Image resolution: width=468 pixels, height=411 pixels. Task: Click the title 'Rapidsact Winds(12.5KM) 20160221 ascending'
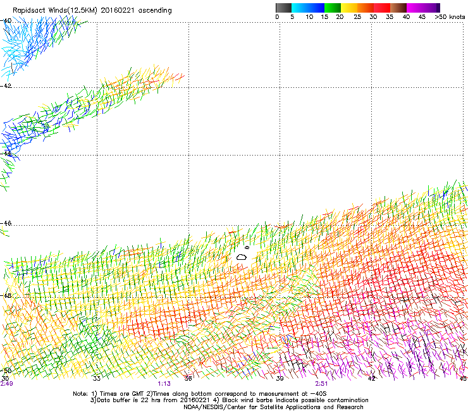click(92, 11)
